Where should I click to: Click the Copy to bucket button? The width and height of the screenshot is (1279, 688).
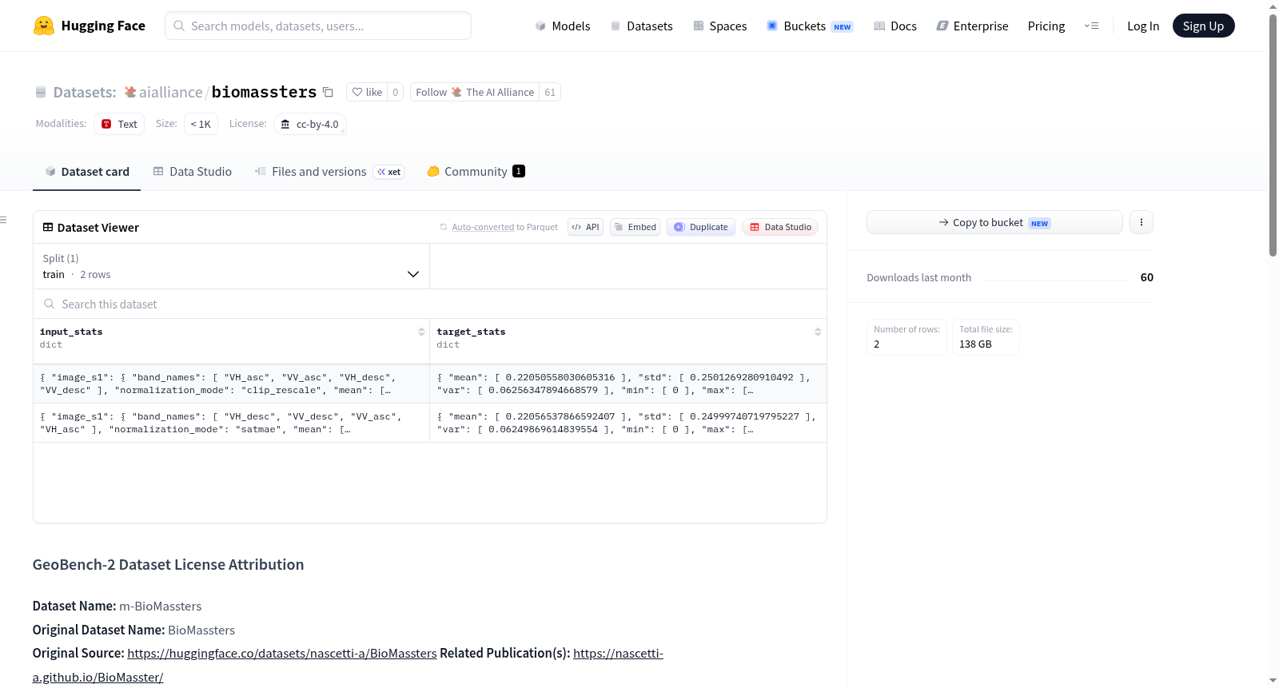[x=994, y=222]
